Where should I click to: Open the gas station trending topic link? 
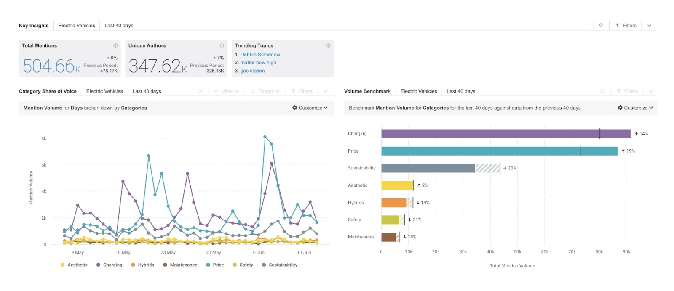click(x=252, y=71)
